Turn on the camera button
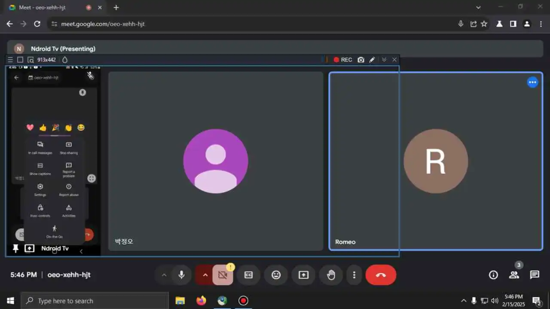This screenshot has height=309, width=550. tap(223, 275)
